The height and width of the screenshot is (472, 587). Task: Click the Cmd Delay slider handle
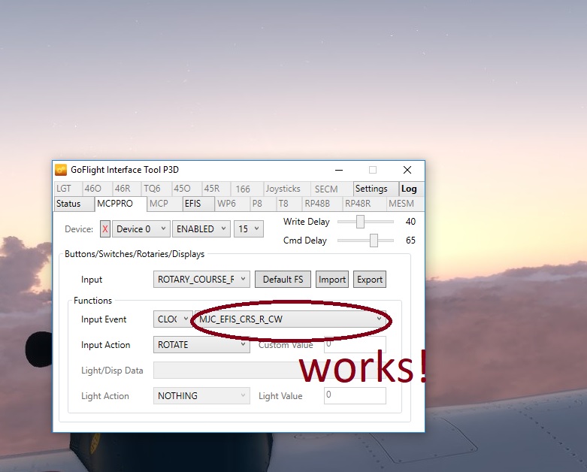point(374,241)
